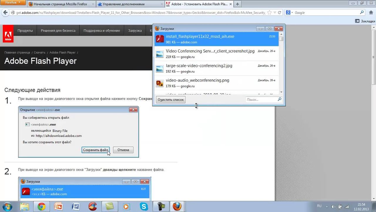Open a new tab with plus button
Screen dimensions: 376x212
(x=237, y=4)
